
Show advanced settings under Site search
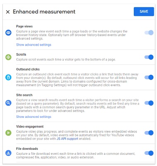(34, 117)
